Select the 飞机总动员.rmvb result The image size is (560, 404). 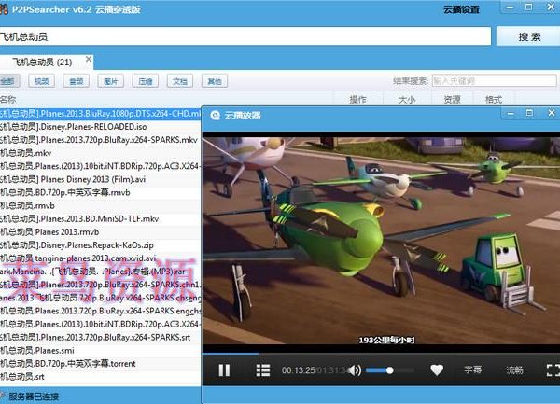pyautogui.click(x=101, y=205)
